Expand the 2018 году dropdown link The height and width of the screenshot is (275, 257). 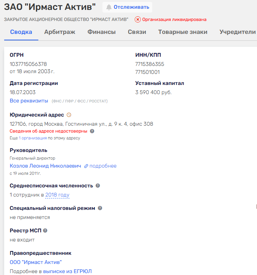[x=57, y=195]
